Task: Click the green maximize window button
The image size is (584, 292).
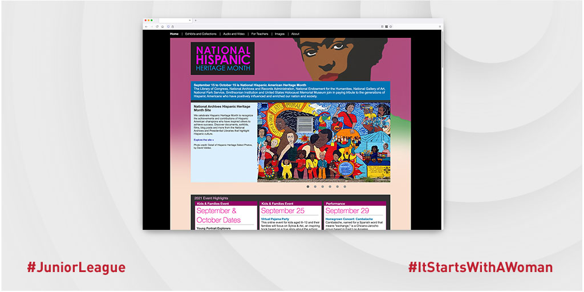Action: [152, 20]
